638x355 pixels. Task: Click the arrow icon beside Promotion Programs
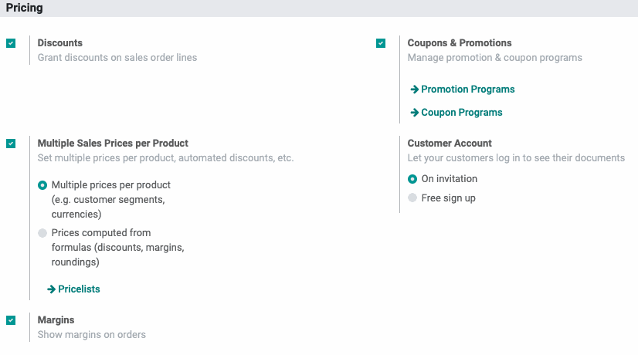[414, 90]
